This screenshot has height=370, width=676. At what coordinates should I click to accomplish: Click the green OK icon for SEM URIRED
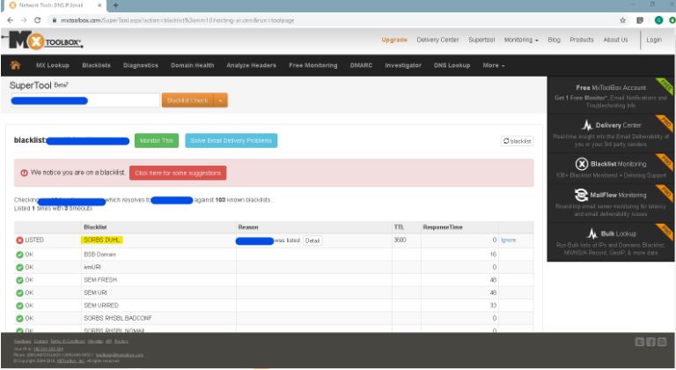click(x=19, y=306)
